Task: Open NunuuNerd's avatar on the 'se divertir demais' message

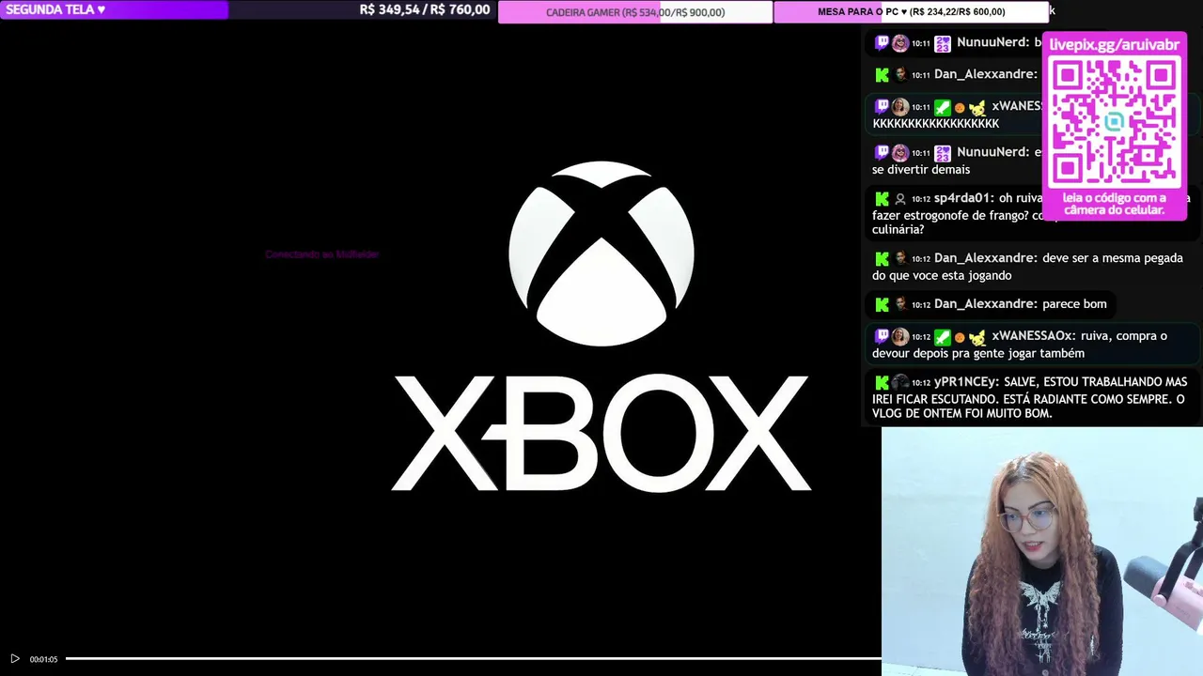Action: pyautogui.click(x=900, y=152)
